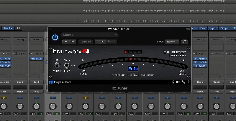The width and height of the screenshot is (236, 121).
Task: Close the Wonder6.0 Kick plugin window
Action: (50, 29)
